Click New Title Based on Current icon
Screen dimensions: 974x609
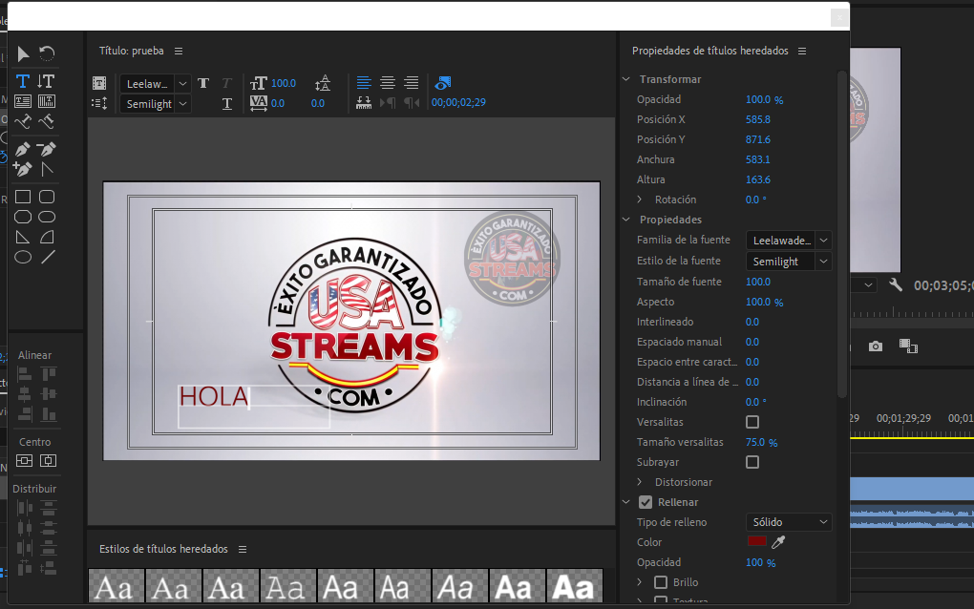tap(99, 83)
